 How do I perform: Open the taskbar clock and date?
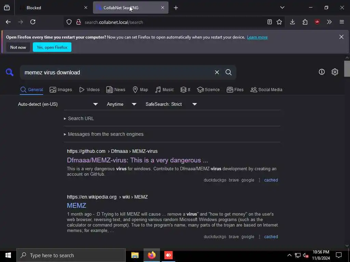point(321,255)
